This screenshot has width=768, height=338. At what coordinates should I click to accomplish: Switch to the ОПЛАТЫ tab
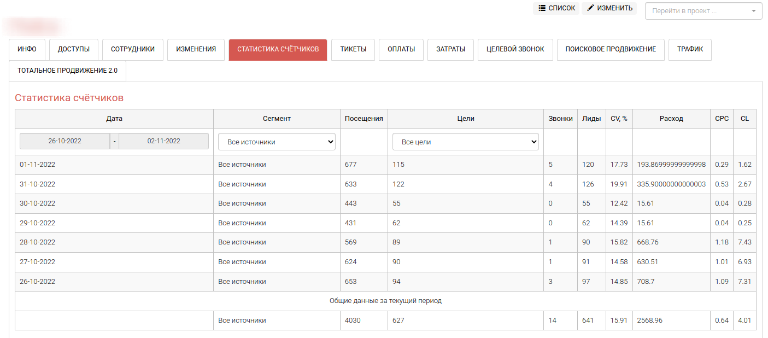(401, 49)
